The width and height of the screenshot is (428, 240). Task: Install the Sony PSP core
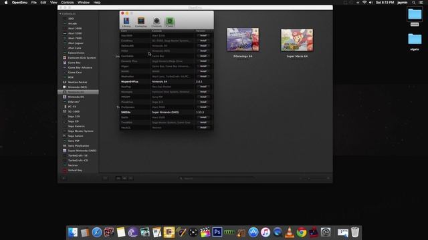(x=203, y=97)
